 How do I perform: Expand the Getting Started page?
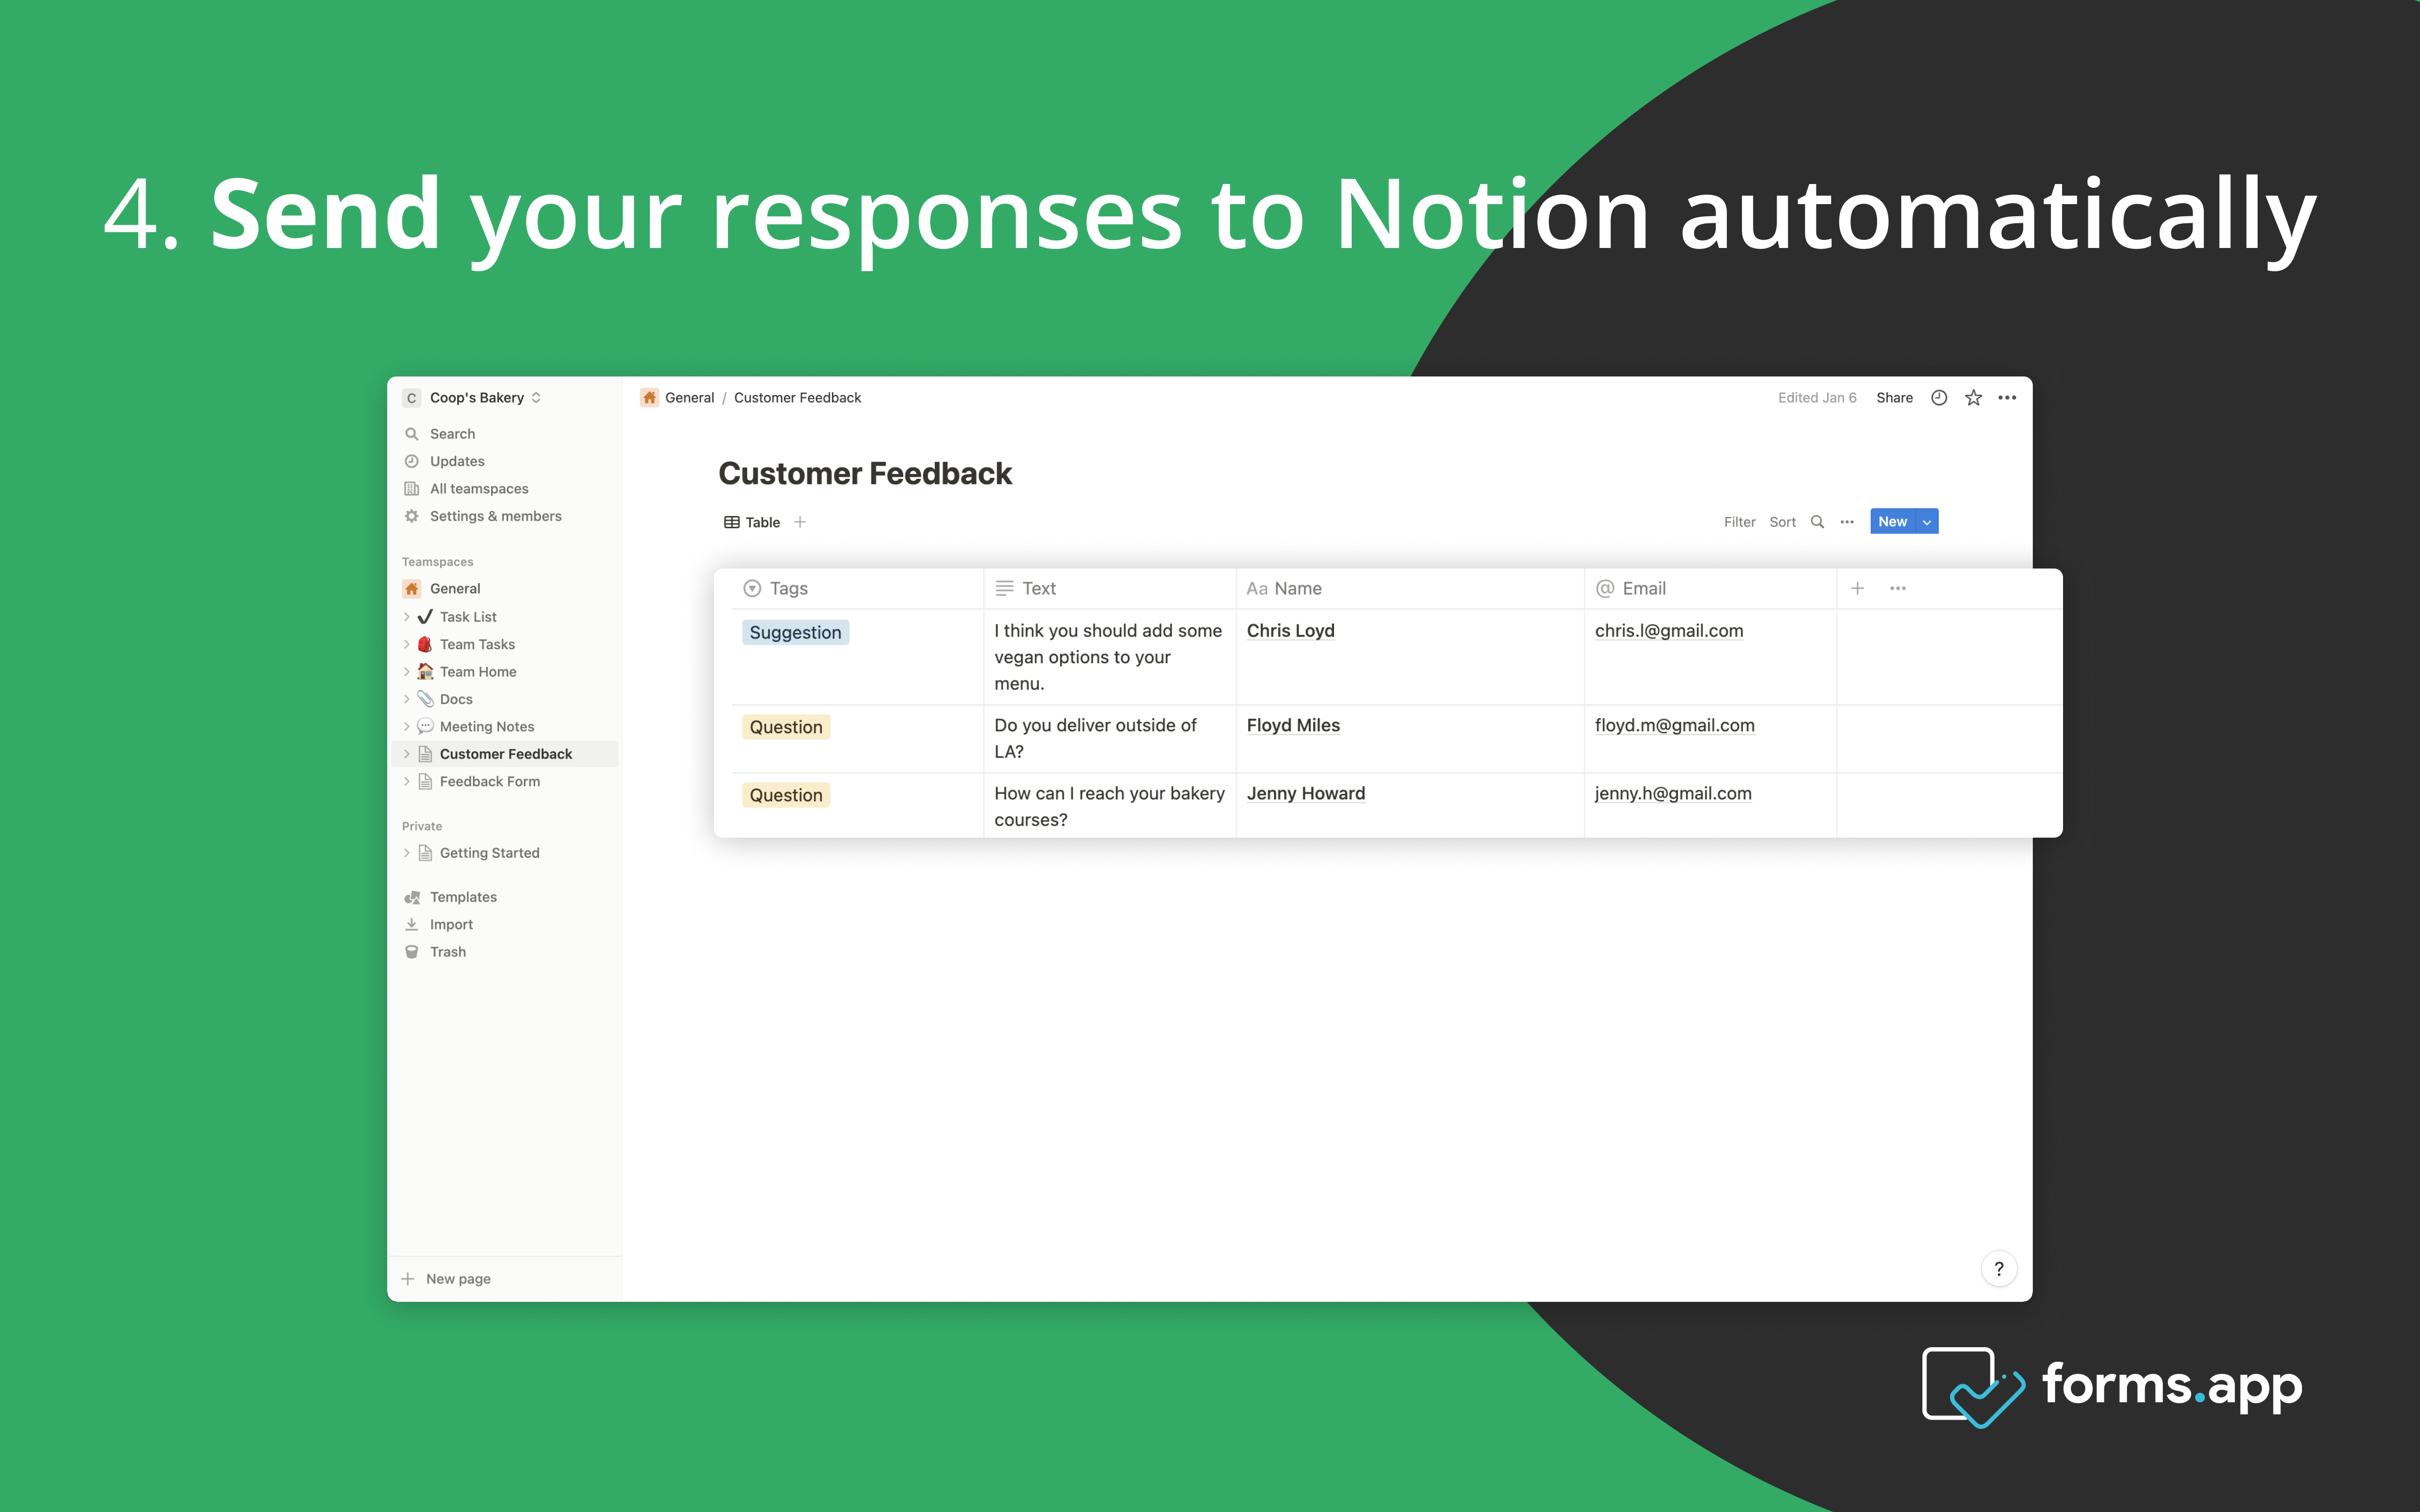click(407, 853)
